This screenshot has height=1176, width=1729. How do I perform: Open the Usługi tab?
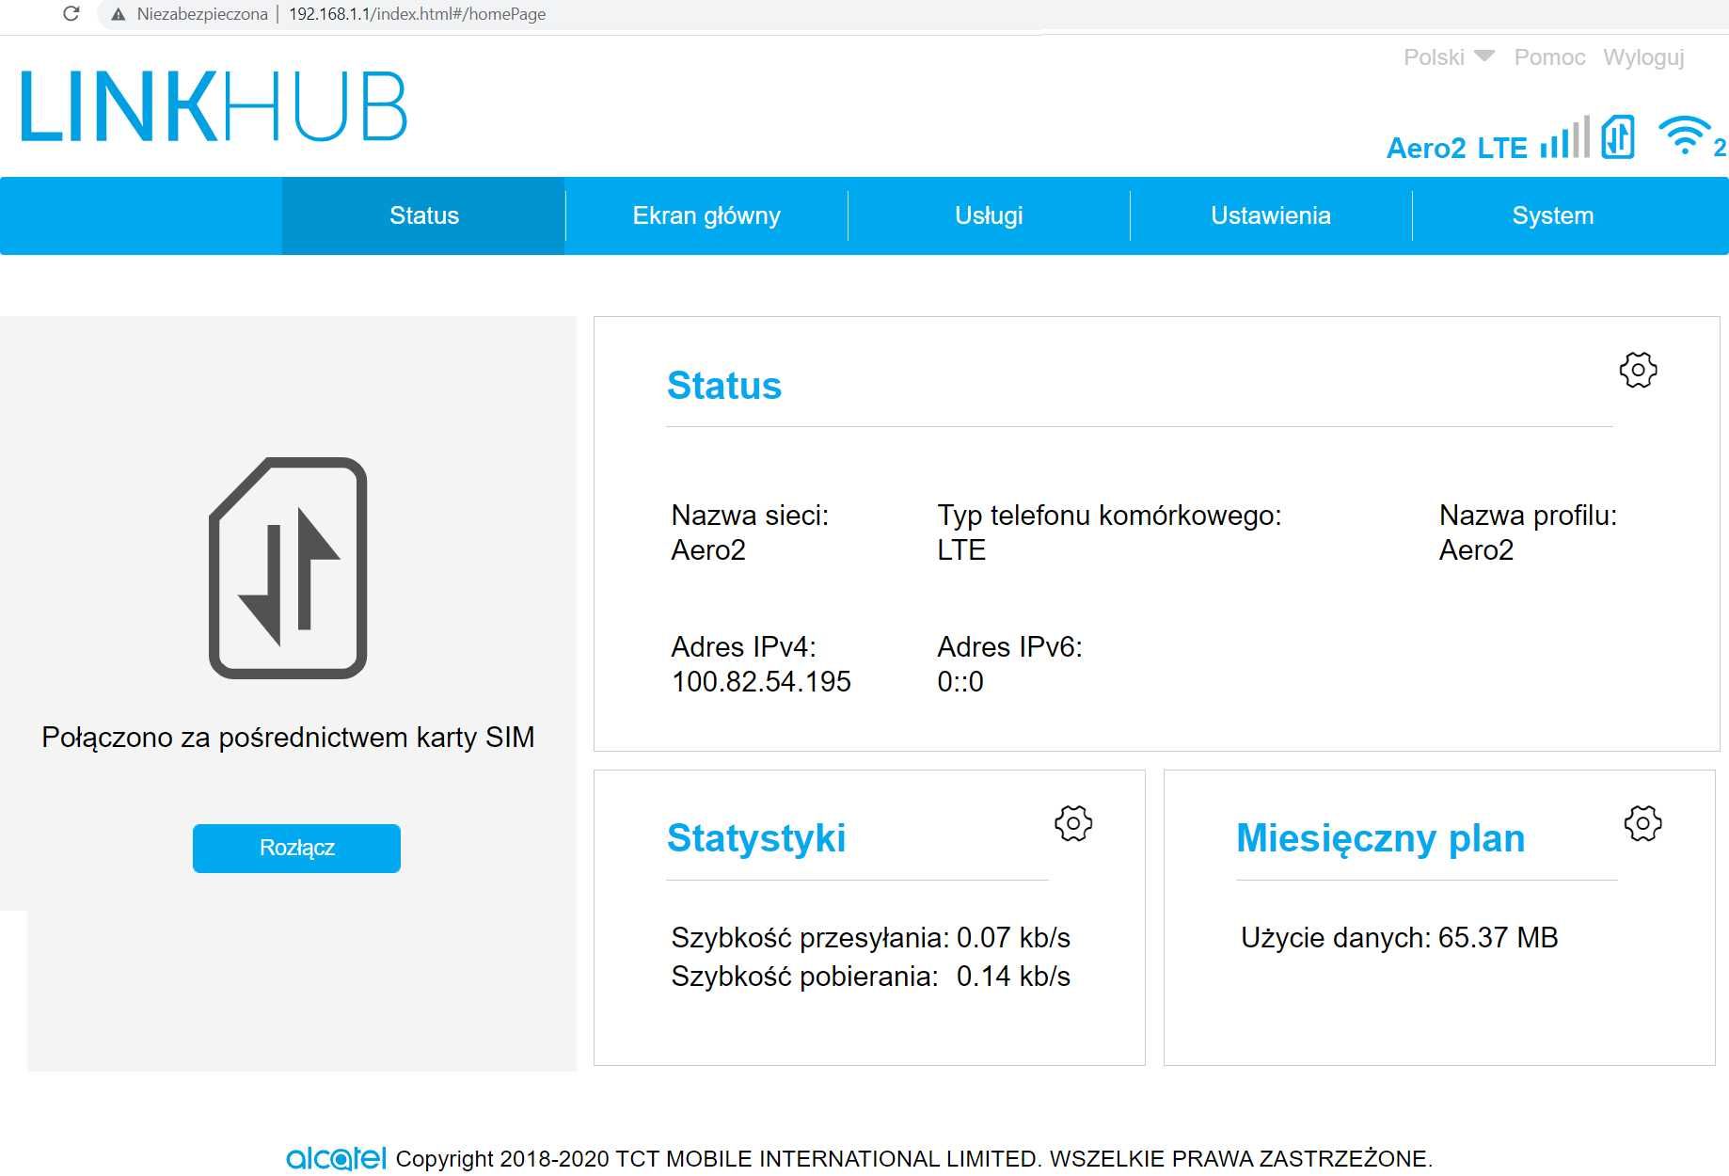989,215
